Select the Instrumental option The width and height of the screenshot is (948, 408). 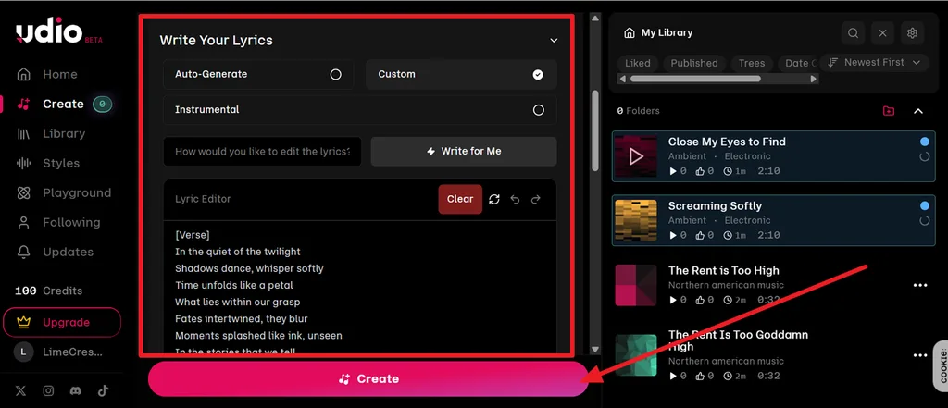pyautogui.click(x=360, y=110)
